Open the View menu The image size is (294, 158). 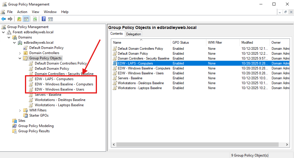(35, 12)
